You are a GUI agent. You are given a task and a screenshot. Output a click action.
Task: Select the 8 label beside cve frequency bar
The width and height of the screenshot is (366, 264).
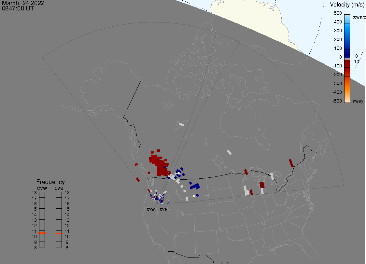pyautogui.click(x=67, y=248)
